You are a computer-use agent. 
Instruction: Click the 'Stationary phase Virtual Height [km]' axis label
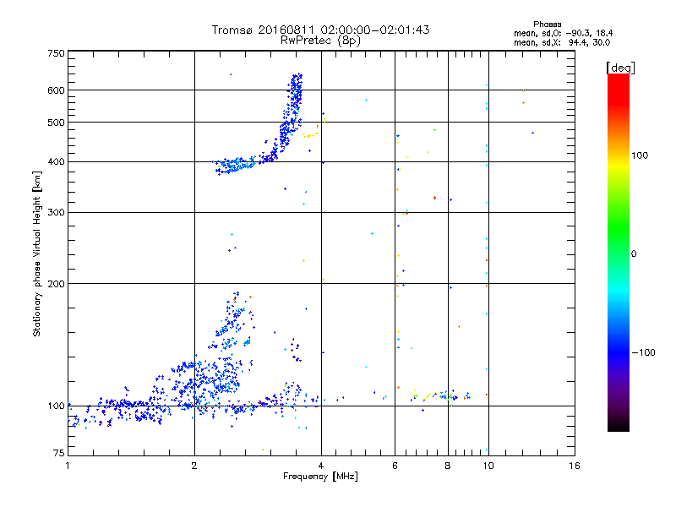click(37, 254)
